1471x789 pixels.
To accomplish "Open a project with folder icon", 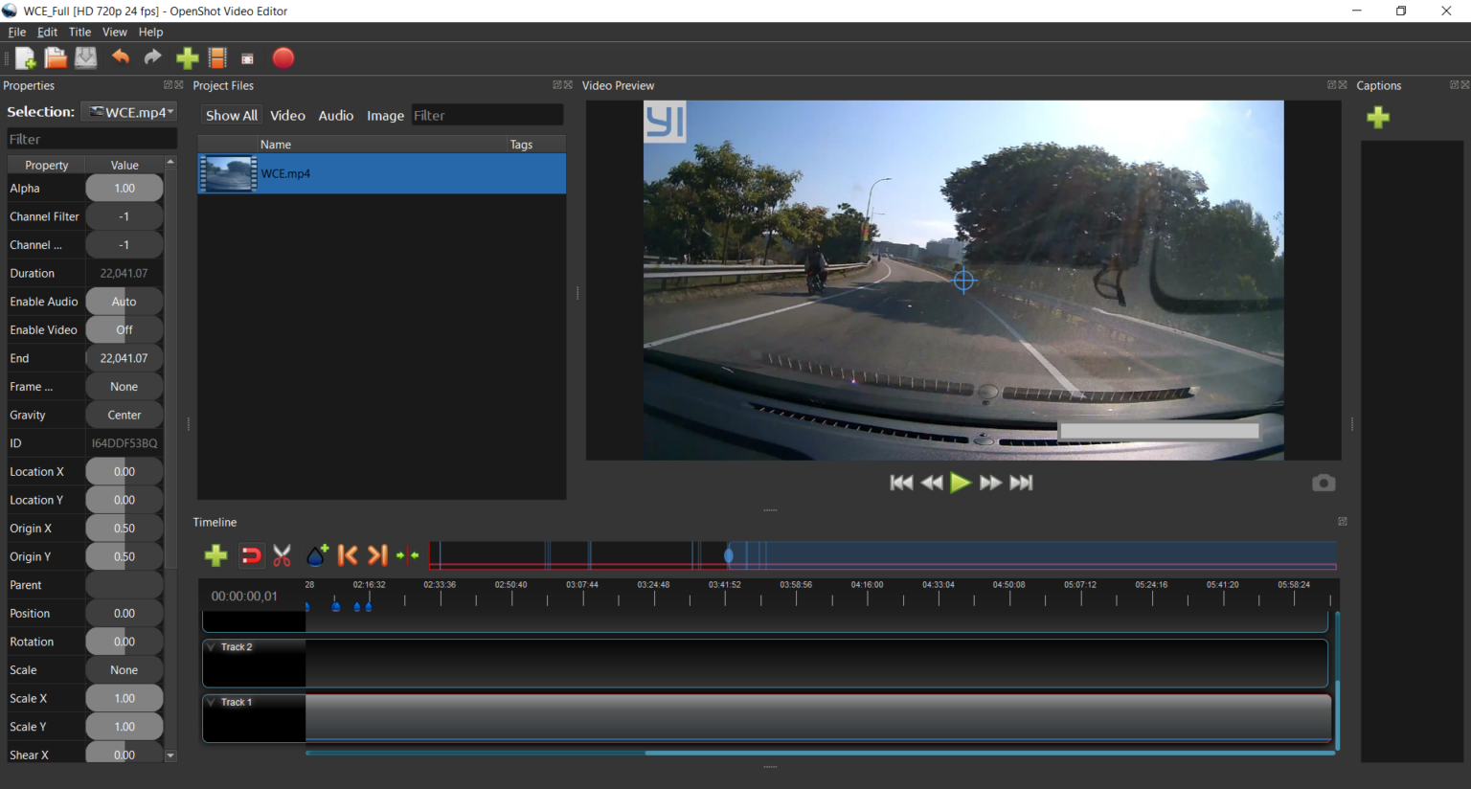I will click(x=56, y=58).
